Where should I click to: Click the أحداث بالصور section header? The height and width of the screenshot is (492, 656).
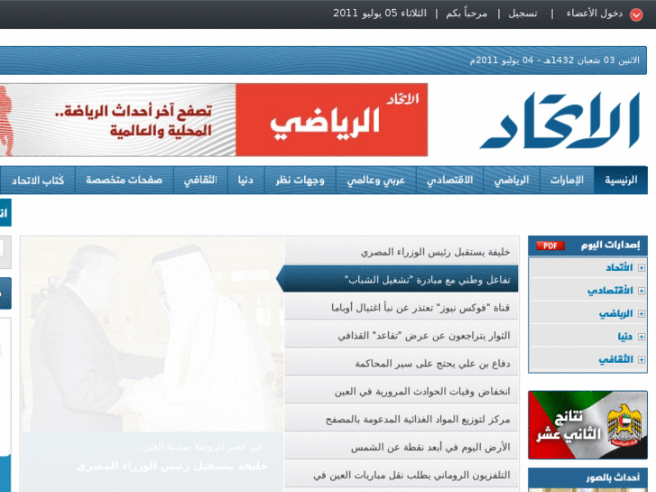coord(587,478)
